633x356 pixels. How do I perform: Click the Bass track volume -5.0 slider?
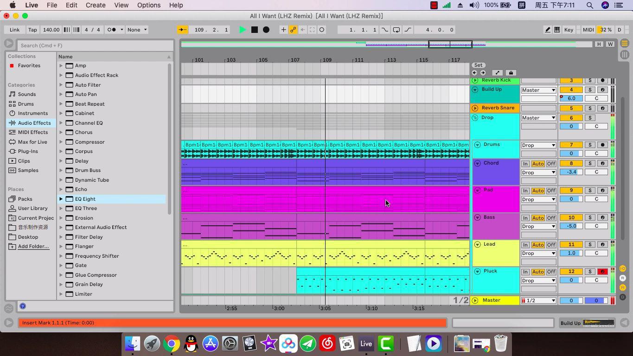click(571, 226)
